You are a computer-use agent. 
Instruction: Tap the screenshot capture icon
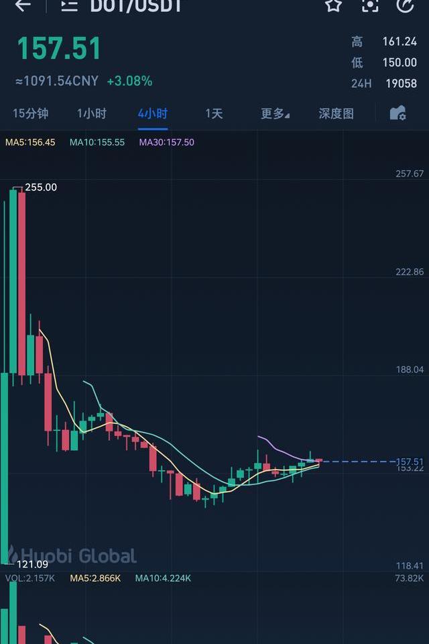pos(370,5)
